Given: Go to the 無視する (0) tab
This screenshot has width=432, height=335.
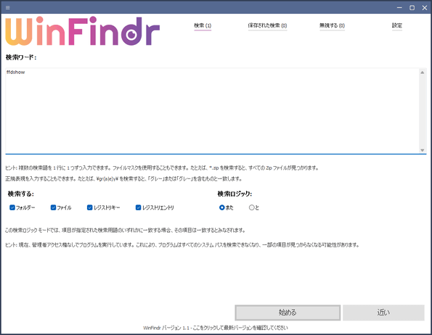Looking at the screenshot, I should [332, 25].
